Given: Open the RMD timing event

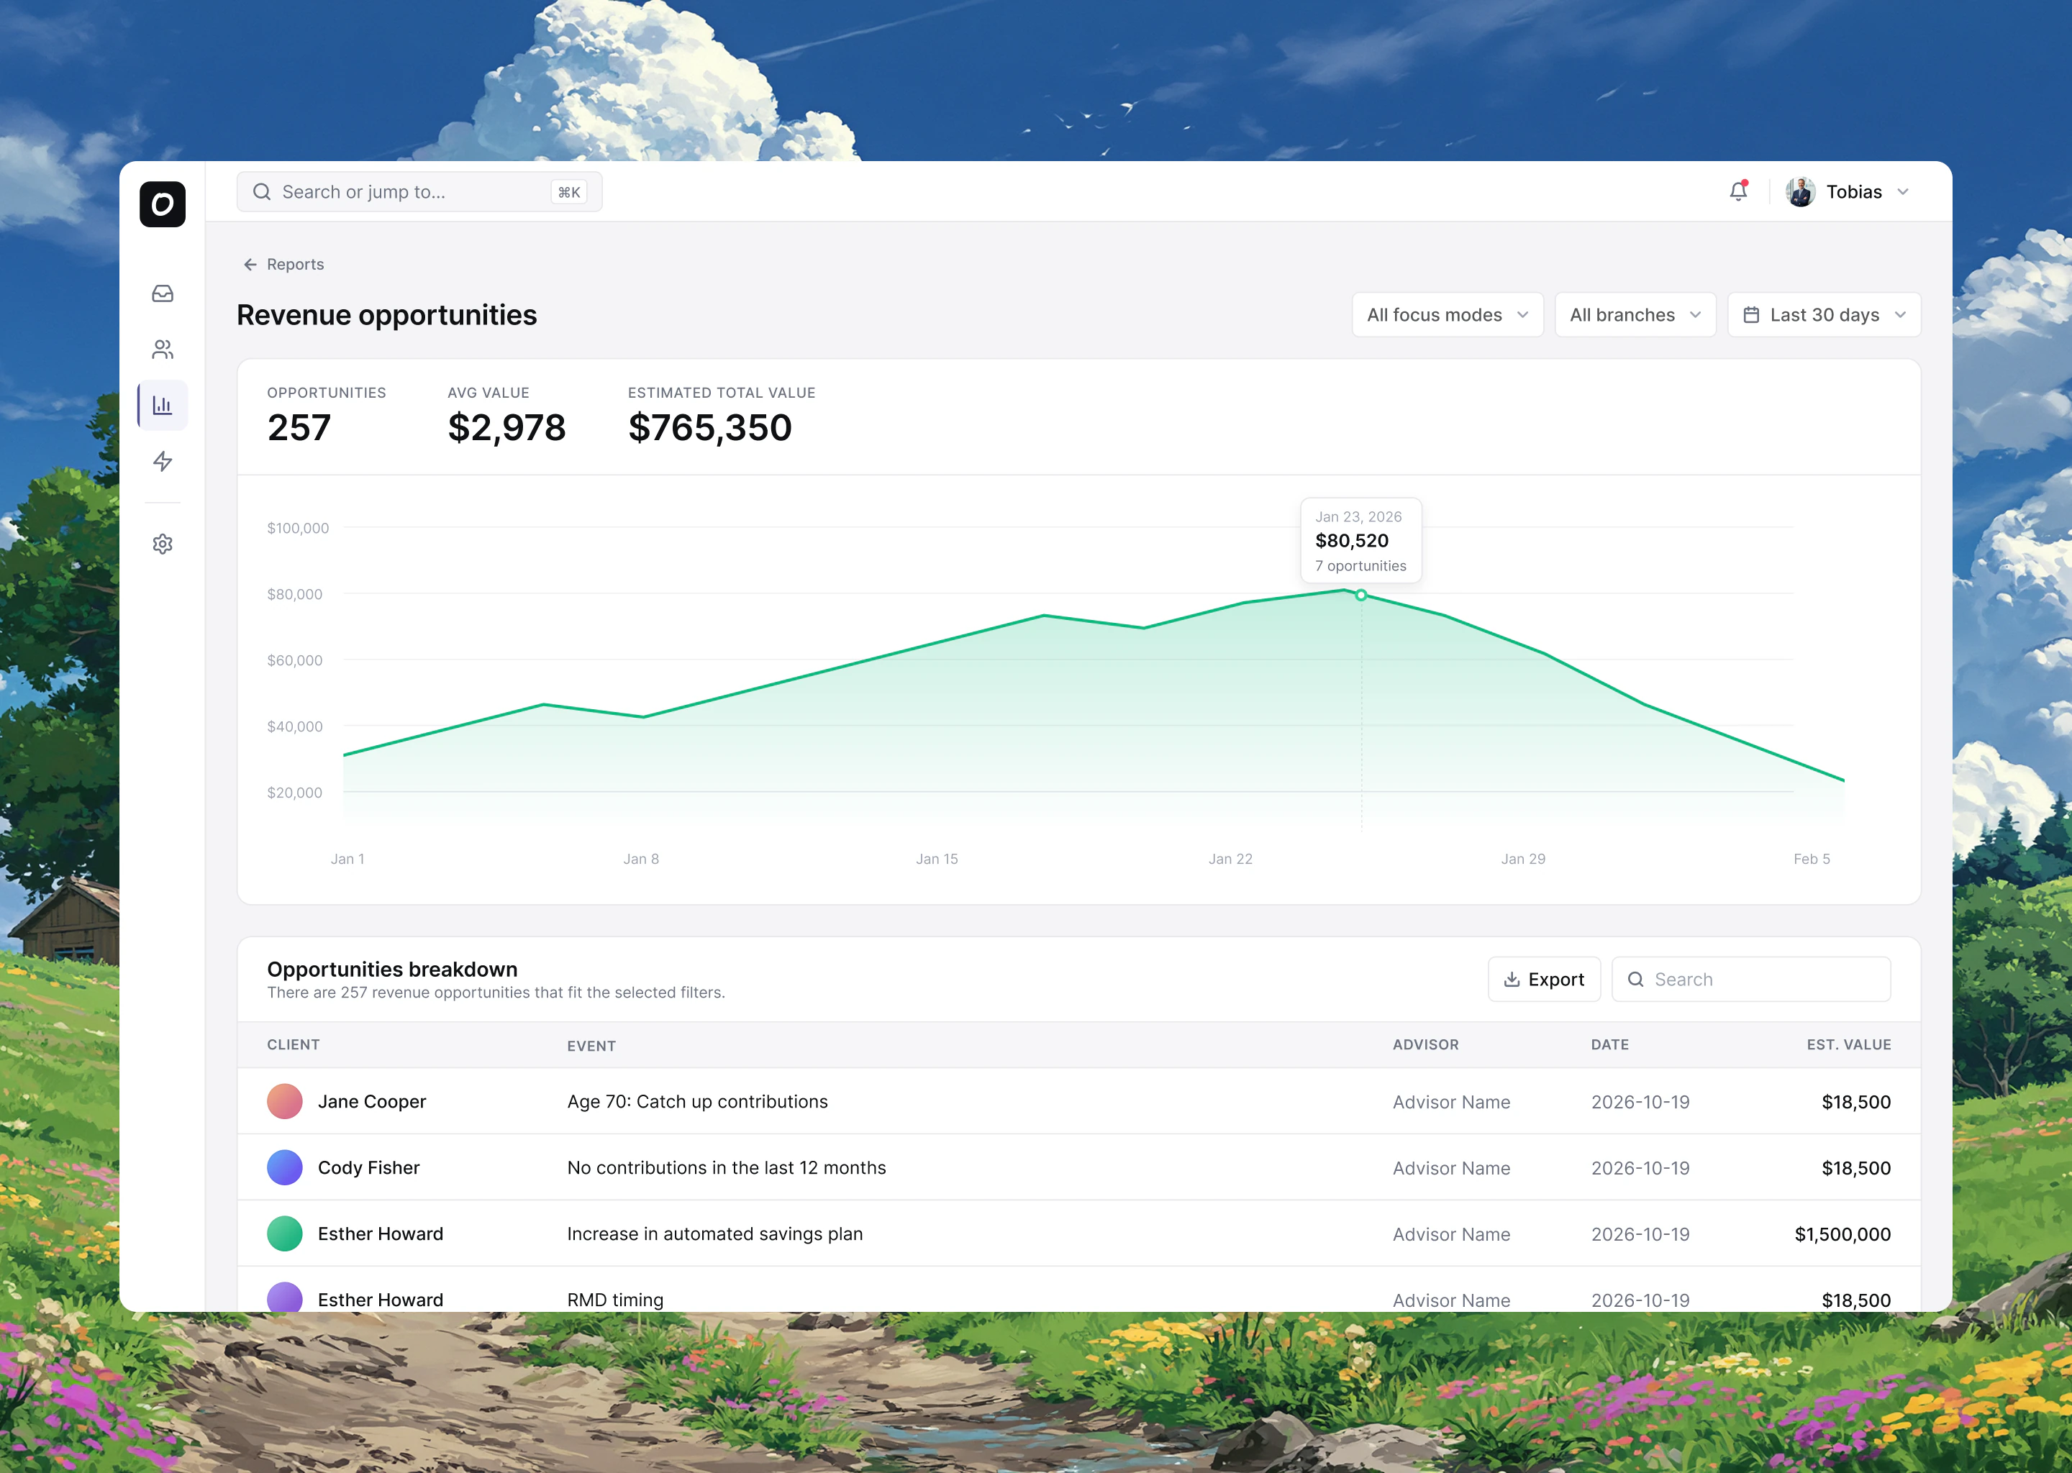Looking at the screenshot, I should pos(615,1300).
